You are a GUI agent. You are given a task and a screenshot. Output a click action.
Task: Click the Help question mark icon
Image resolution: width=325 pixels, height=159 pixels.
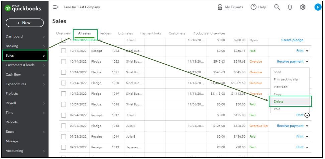tap(253, 7)
